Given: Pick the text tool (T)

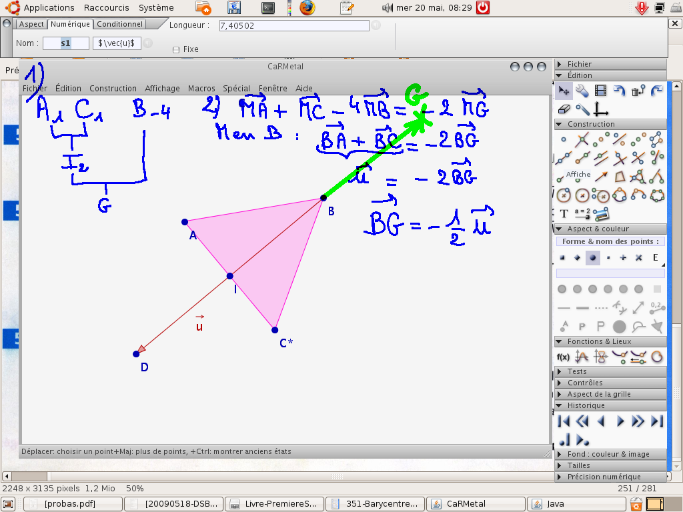Looking at the screenshot, I should (x=564, y=214).
